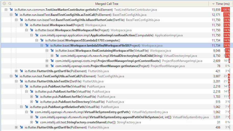The width and height of the screenshot is (233, 131).
Task: Click call arrow icon beside TestLineMarkerContributor.getInfo
Action: (x=11, y=9)
